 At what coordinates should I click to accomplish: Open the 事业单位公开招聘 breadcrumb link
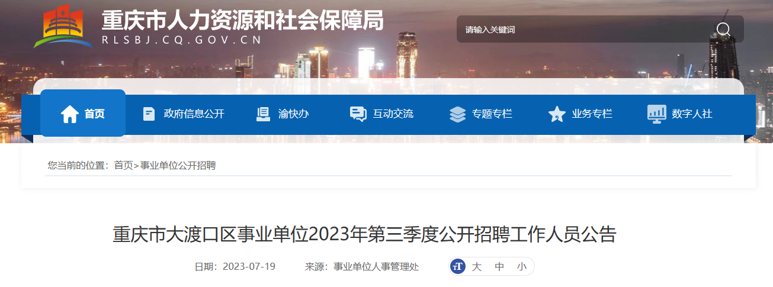point(178,165)
